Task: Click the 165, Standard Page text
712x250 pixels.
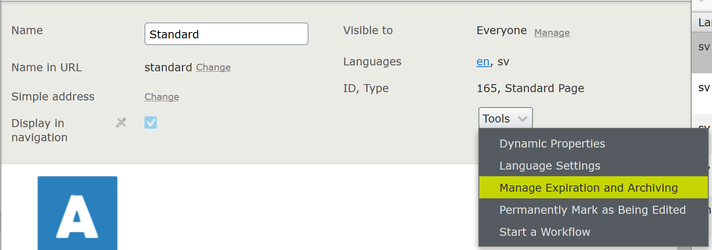Action: point(530,88)
